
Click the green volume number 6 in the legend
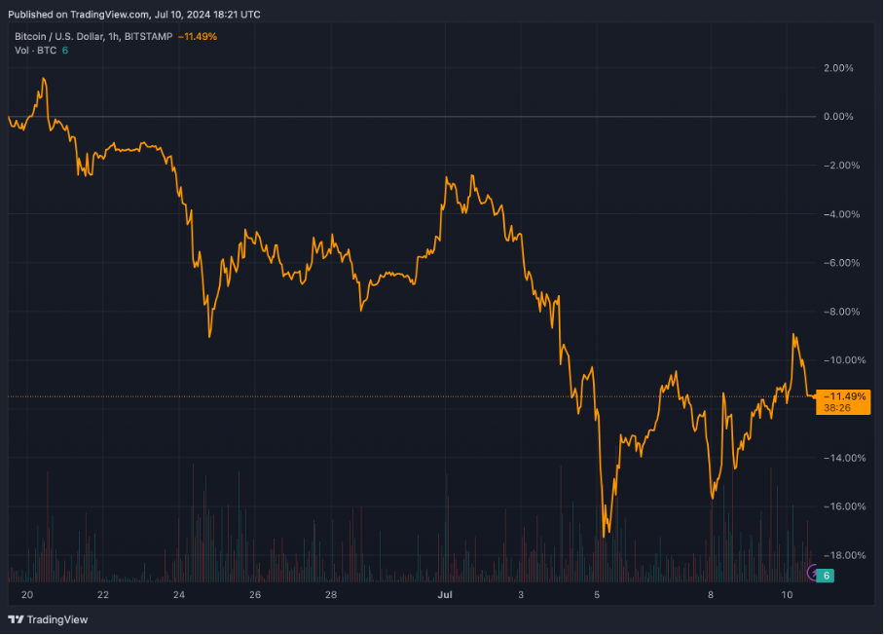click(65, 50)
